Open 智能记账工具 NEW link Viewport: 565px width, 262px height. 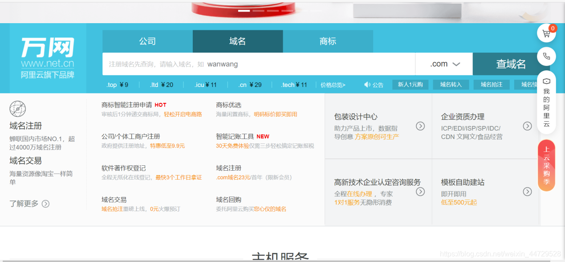pyautogui.click(x=243, y=136)
